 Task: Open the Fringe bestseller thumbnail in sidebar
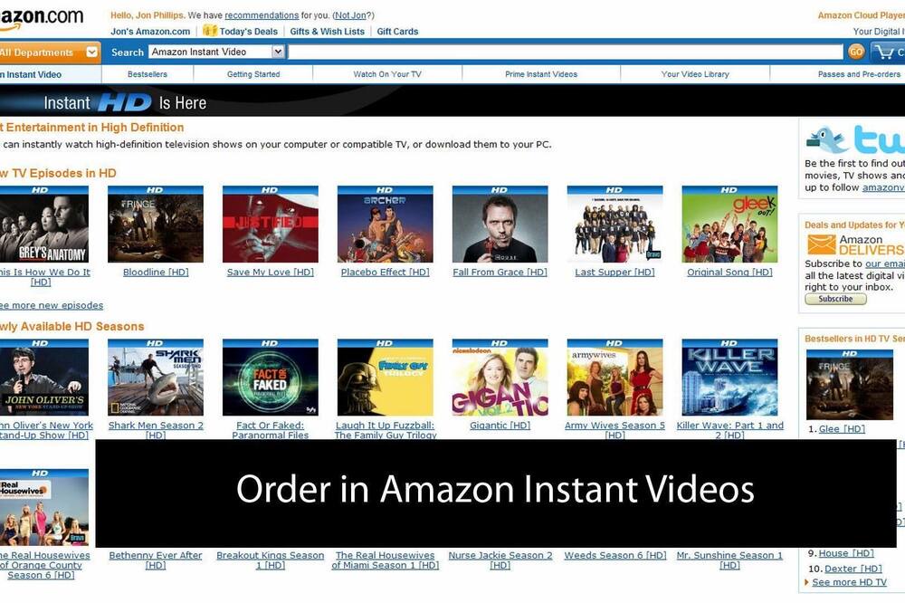849,385
